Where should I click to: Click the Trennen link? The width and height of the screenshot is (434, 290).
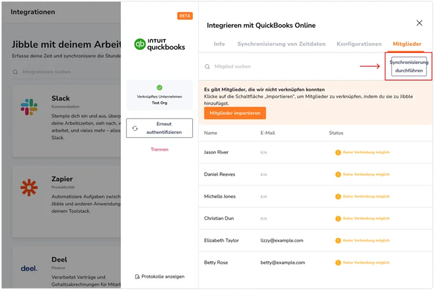coord(159,150)
